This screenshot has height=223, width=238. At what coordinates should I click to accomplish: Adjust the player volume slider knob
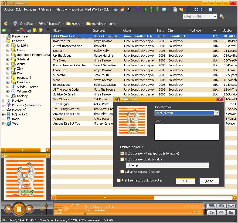(46, 206)
